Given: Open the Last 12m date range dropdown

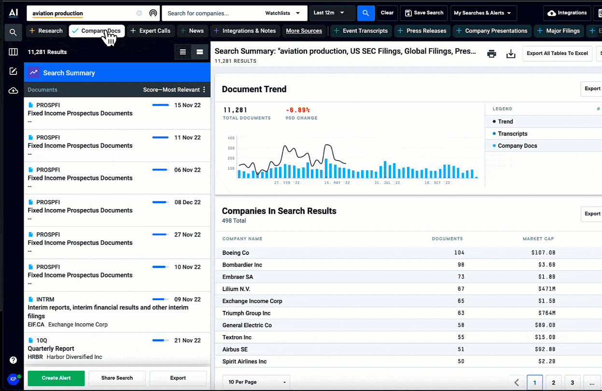Looking at the screenshot, I should pyautogui.click(x=332, y=13).
